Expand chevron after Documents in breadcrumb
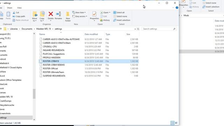The image size is (224, 126). [x=34, y=29]
